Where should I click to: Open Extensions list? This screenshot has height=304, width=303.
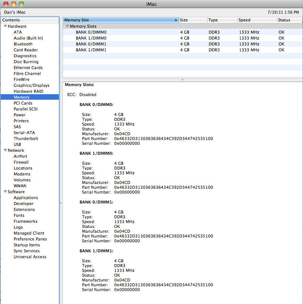coord(24,209)
